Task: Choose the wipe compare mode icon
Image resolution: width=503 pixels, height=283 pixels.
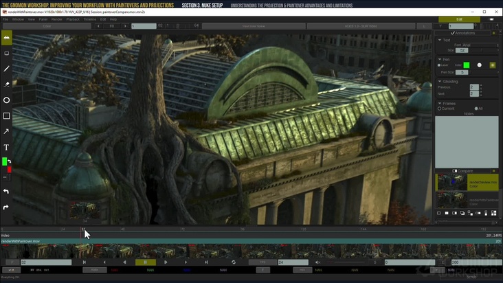Action: (x=454, y=213)
